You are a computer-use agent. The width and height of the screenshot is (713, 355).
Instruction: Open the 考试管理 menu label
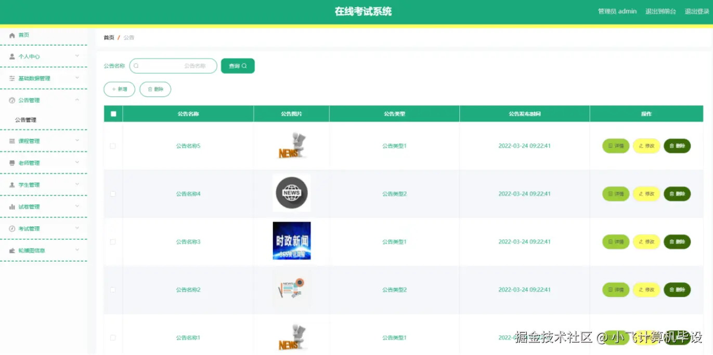point(29,228)
